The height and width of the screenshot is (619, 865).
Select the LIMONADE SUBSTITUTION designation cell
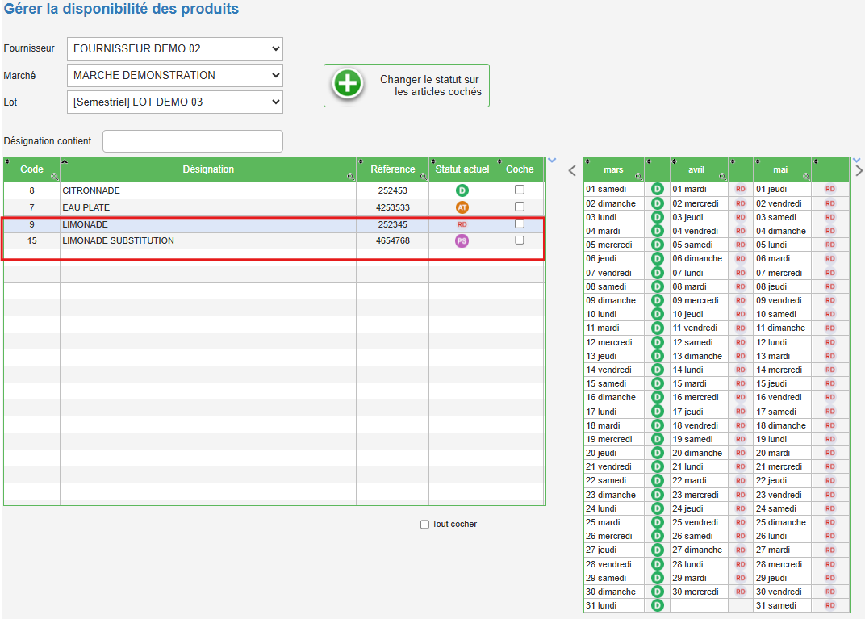[x=208, y=240]
